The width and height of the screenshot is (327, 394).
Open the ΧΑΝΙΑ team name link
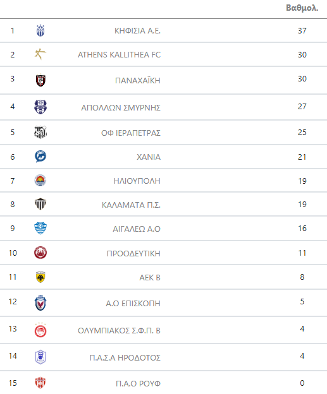pyautogui.click(x=149, y=157)
